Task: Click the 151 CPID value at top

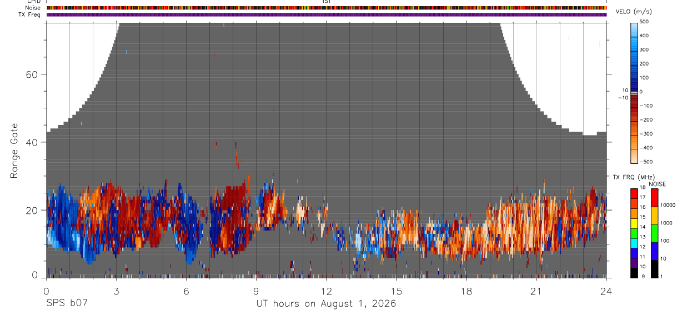Action: coord(327,2)
